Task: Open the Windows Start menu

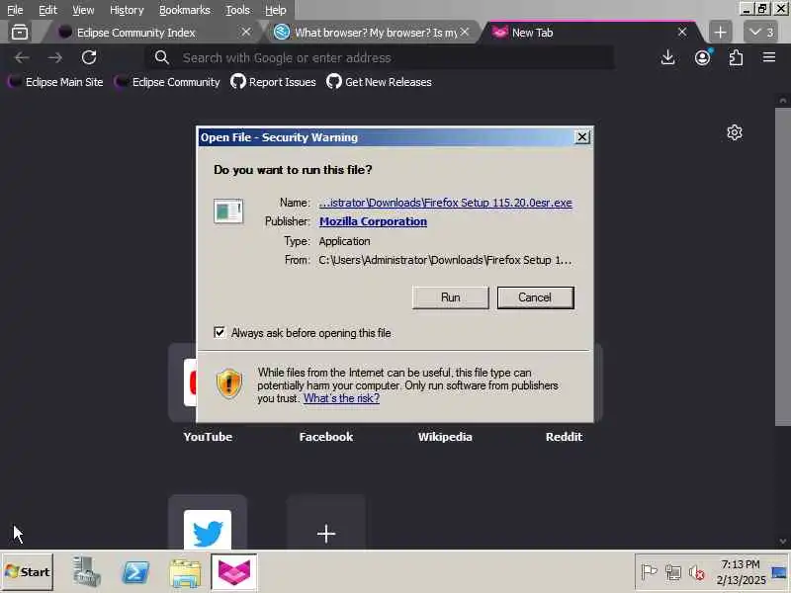Action: coord(28,572)
